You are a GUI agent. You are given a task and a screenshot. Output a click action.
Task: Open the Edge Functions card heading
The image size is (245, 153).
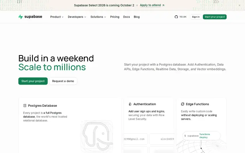coord(198,104)
